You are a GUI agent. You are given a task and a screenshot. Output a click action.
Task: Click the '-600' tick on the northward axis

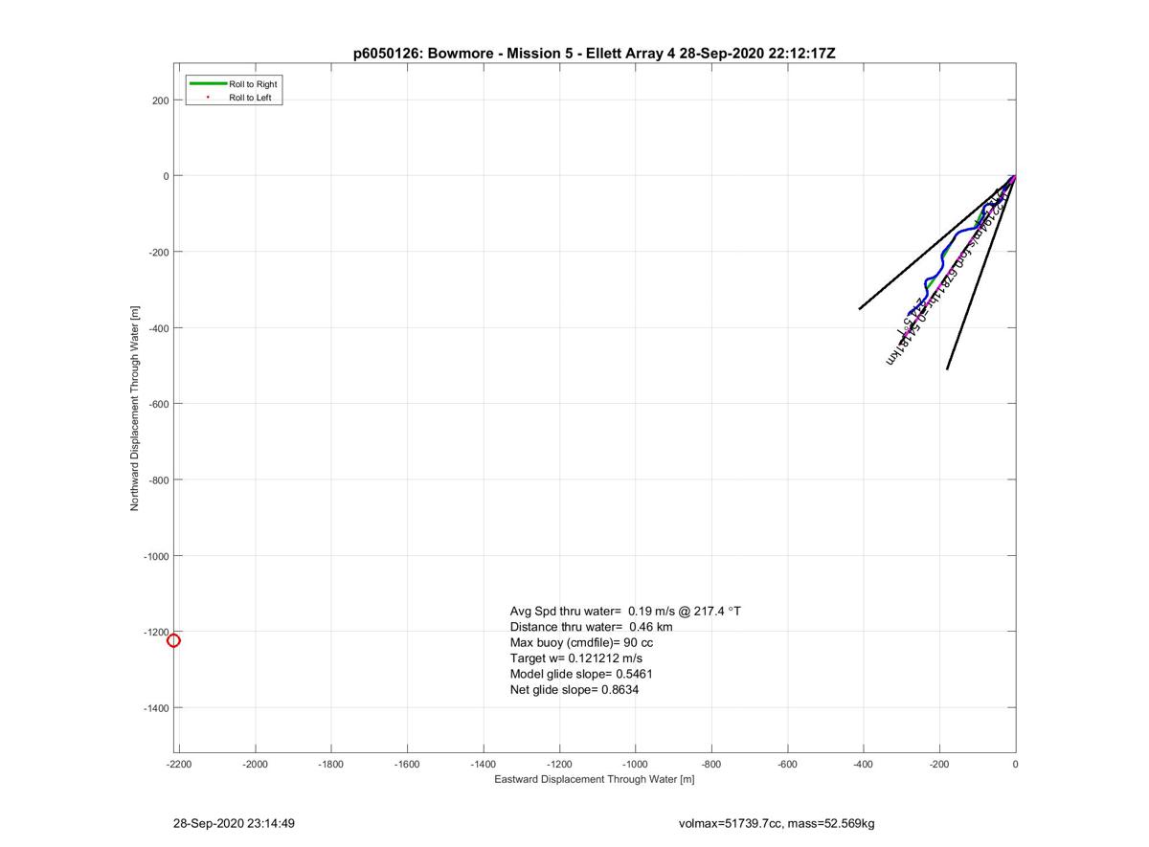(x=158, y=404)
